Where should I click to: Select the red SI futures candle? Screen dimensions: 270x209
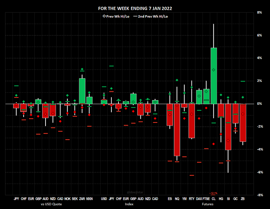click(x=228, y=126)
